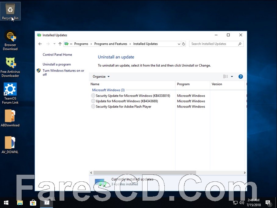Viewport: 277px width, 208px height.
Task: Open Control Panel Home link
Action: click(x=57, y=55)
